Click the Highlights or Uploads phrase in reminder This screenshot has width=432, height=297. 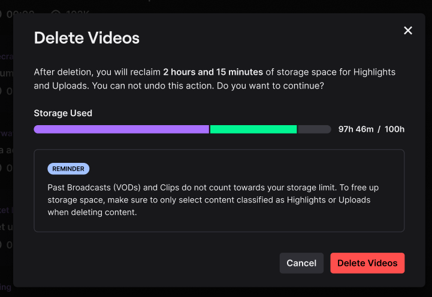(328, 200)
